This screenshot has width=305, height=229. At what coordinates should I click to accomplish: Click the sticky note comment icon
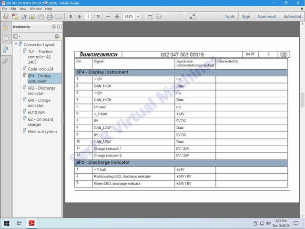pyautogui.click(x=171, y=16)
